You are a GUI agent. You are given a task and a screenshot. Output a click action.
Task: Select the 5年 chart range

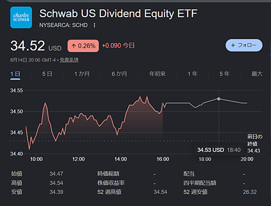[x=224, y=74]
